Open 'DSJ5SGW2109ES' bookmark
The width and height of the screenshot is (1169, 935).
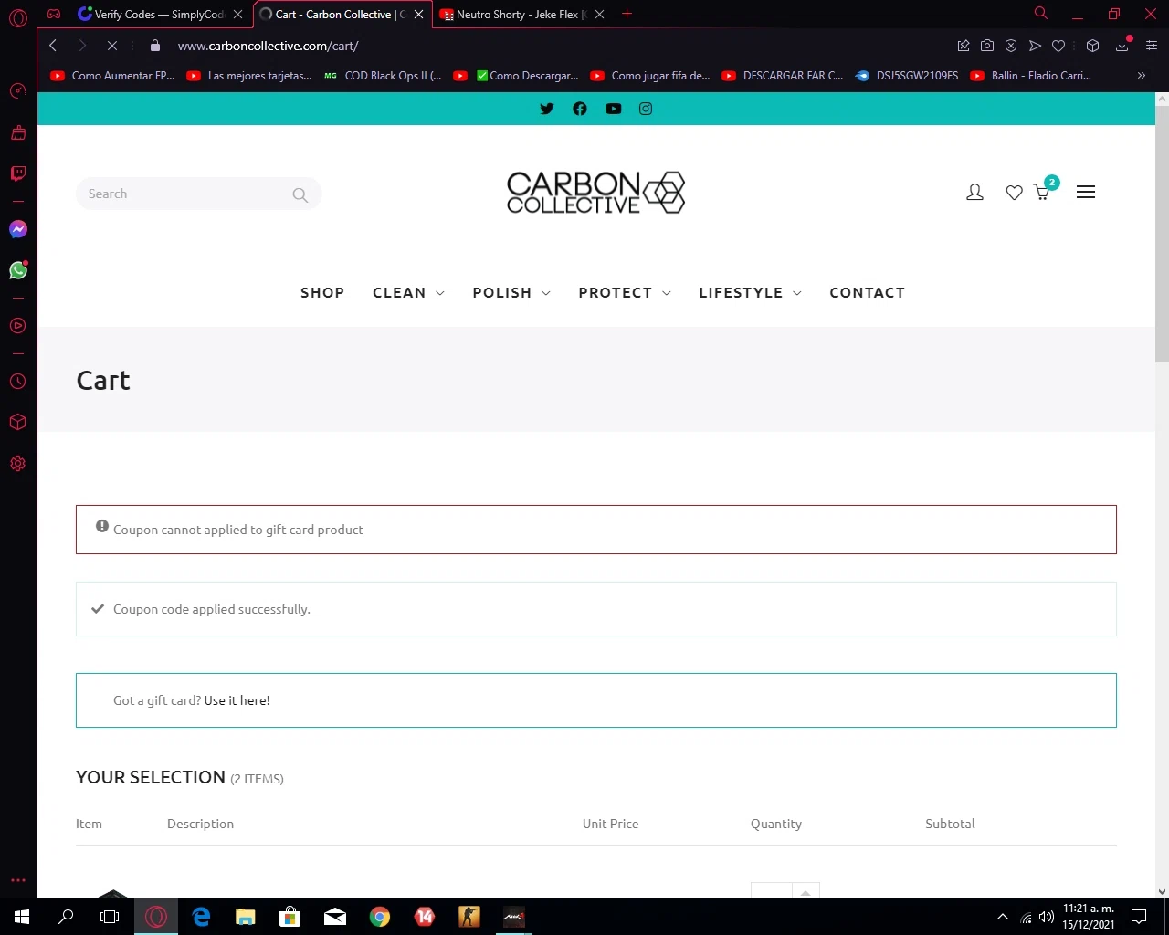906,76
